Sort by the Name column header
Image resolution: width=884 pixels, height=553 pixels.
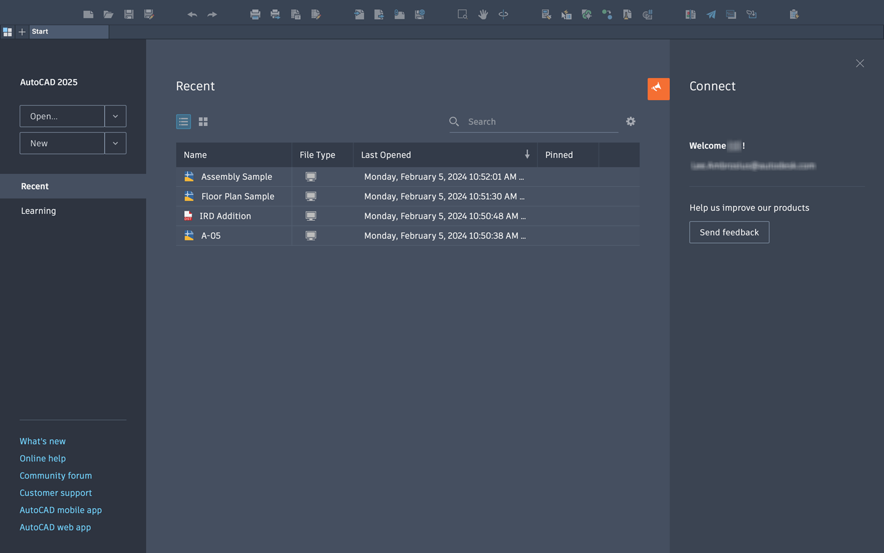234,155
